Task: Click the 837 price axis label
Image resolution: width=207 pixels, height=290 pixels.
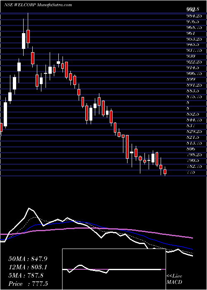Action: pos(191,125)
